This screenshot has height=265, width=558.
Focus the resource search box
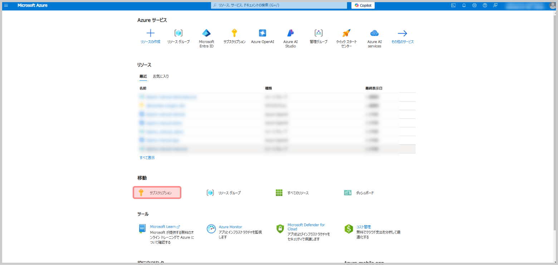[x=279, y=5]
